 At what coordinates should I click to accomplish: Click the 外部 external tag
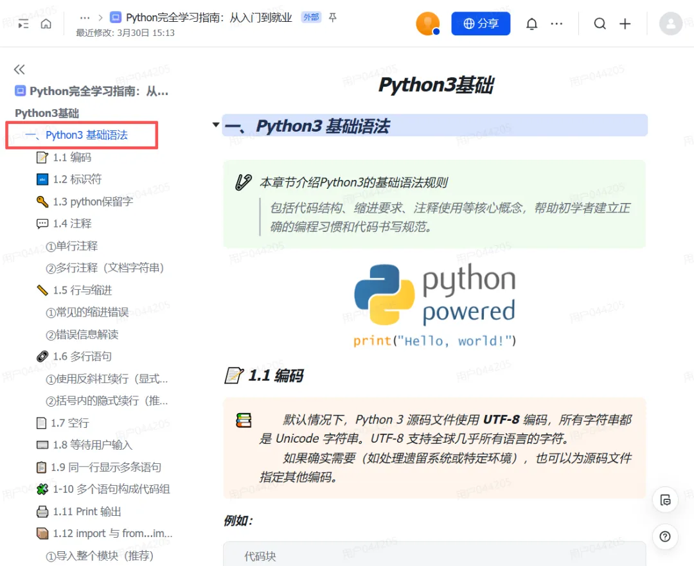tap(311, 17)
